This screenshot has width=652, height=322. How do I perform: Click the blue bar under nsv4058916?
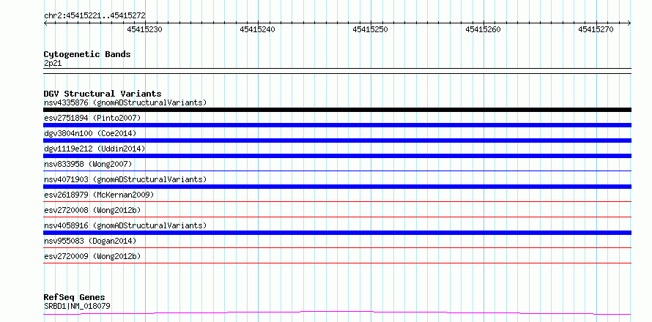(x=337, y=233)
